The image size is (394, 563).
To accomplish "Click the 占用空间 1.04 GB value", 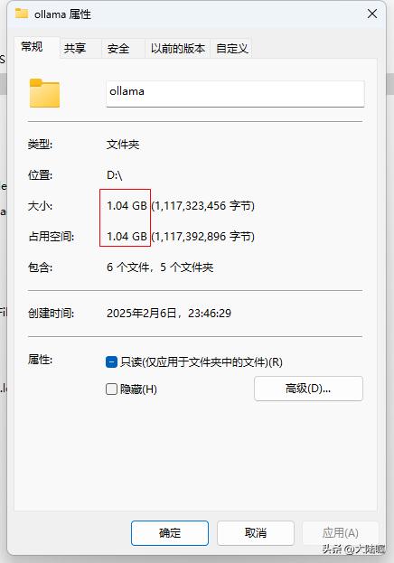I will pyautogui.click(x=127, y=236).
